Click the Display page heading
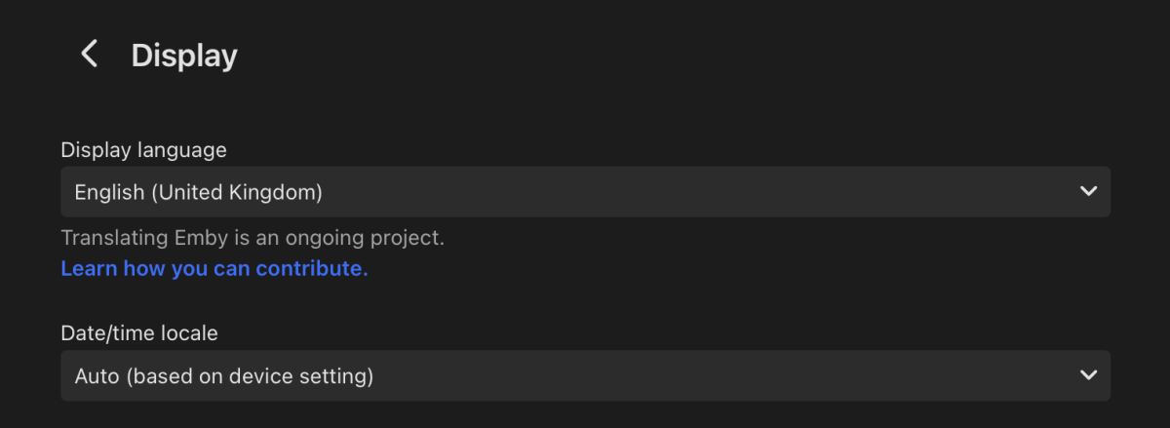1170x428 pixels. 184,56
